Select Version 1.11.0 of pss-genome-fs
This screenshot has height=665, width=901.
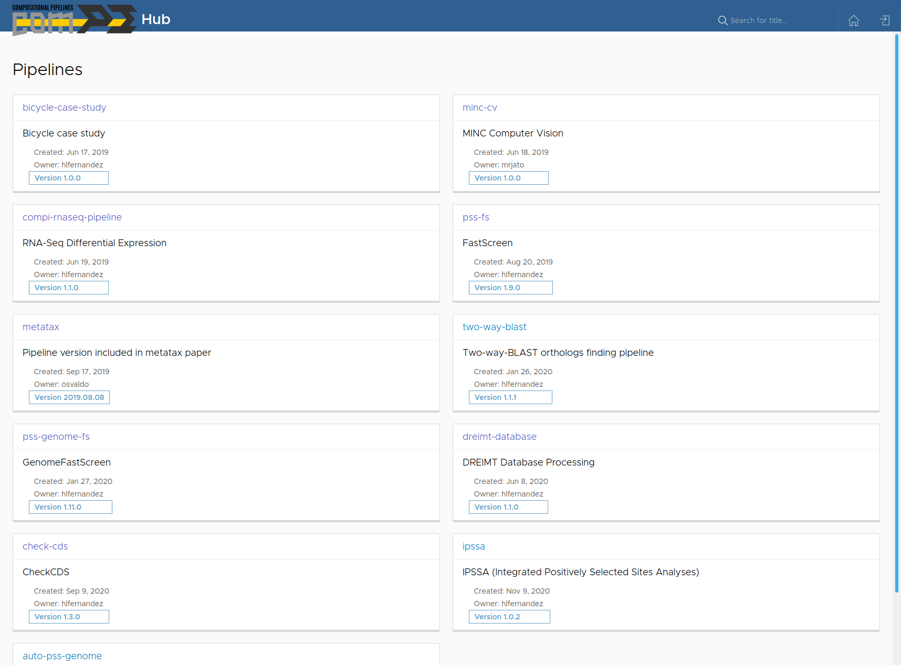click(70, 507)
